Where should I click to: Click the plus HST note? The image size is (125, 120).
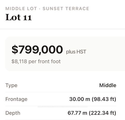click(76, 52)
